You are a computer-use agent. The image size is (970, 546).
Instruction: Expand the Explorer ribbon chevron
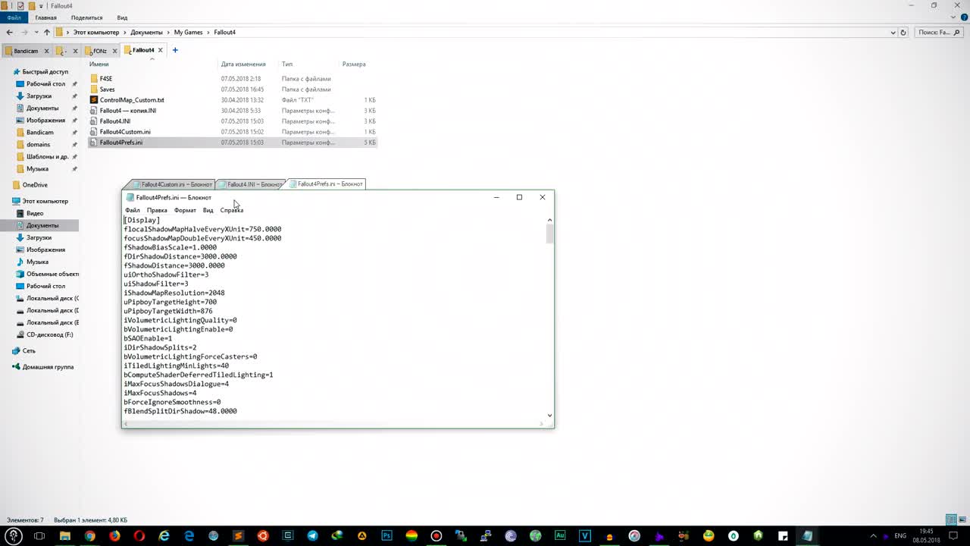tap(955, 17)
